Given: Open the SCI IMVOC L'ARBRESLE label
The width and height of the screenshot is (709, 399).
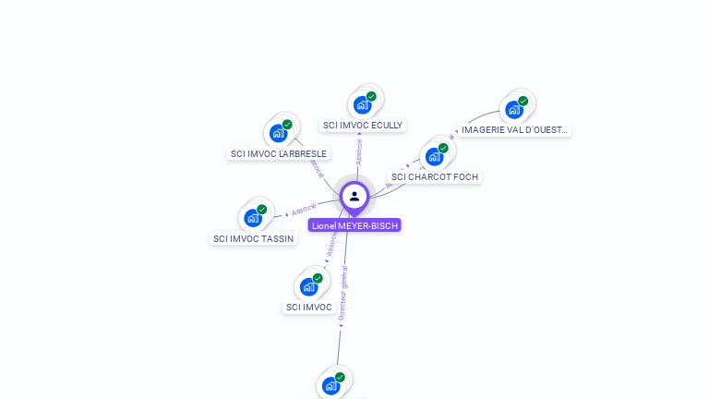Looking at the screenshot, I should (279, 154).
